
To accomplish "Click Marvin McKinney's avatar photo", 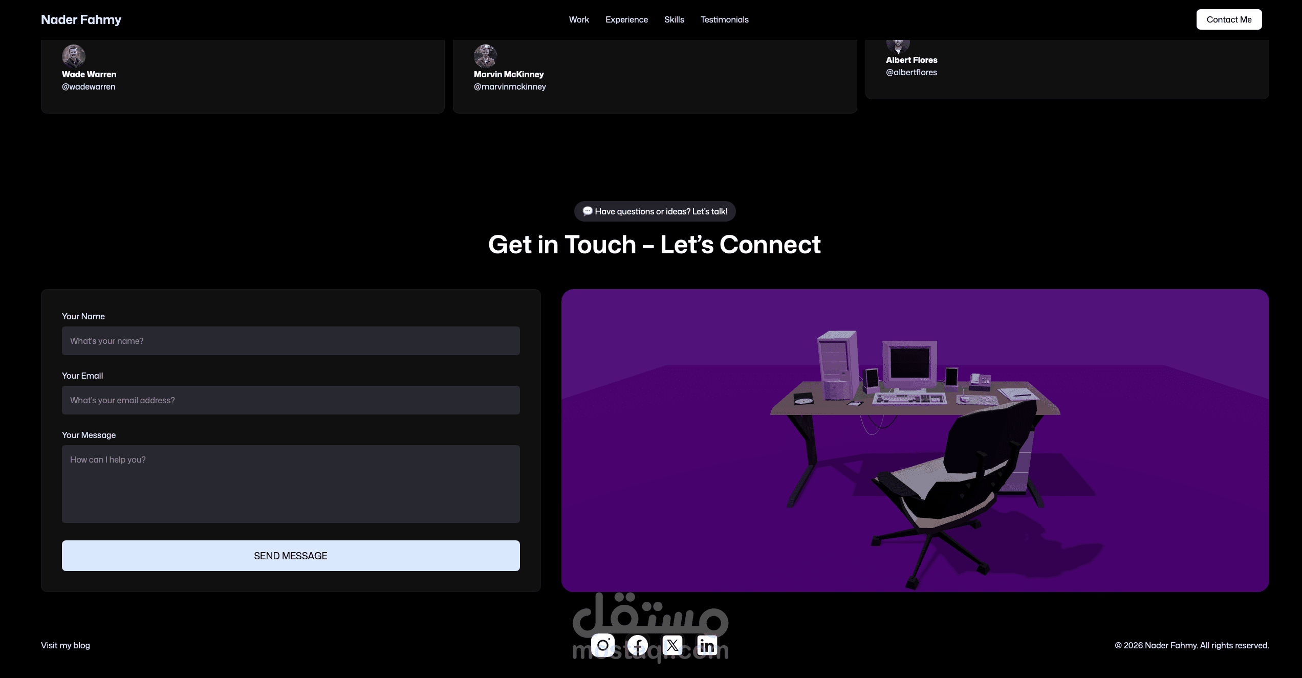I will 485,56.
